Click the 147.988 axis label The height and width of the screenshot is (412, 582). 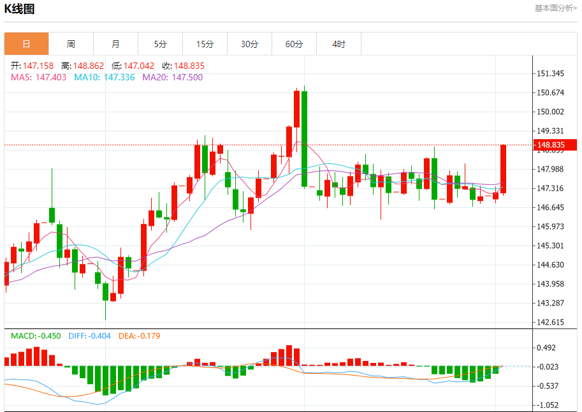tap(551, 169)
